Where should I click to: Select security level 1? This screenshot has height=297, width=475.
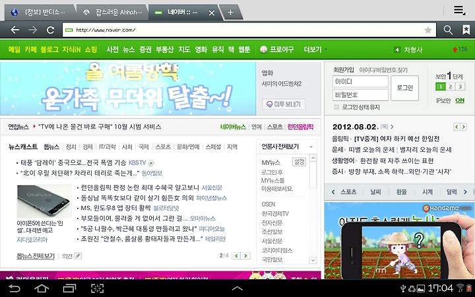[x=441, y=86]
